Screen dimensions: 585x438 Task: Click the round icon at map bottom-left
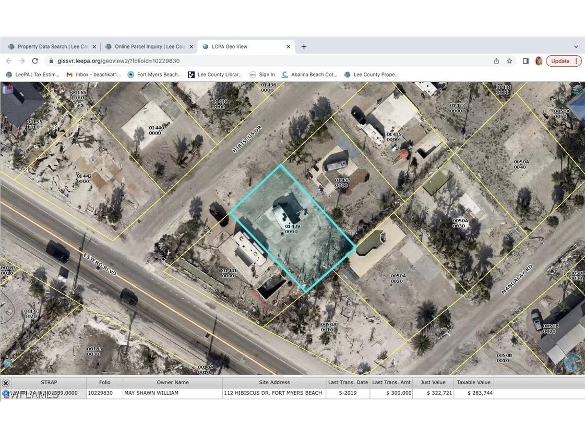(7, 362)
